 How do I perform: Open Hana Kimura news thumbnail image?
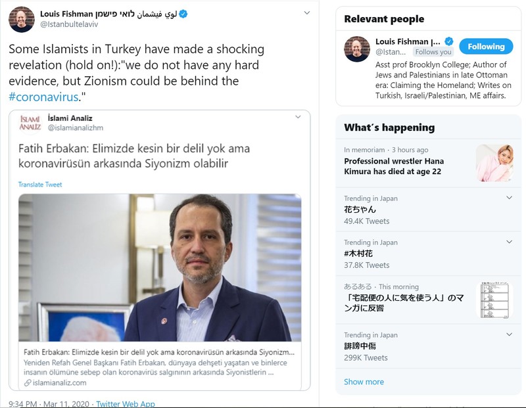pyautogui.click(x=494, y=163)
